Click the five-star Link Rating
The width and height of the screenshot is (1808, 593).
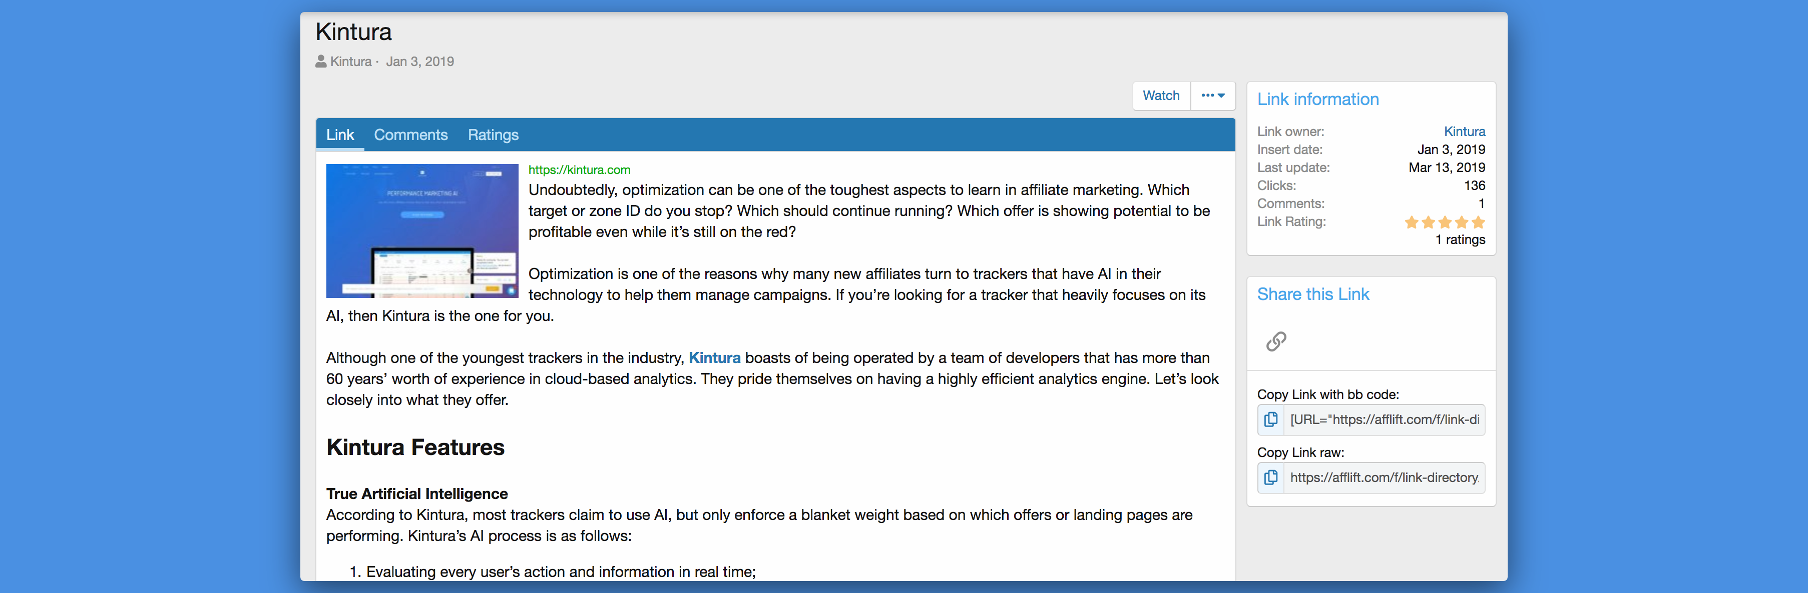click(1445, 222)
